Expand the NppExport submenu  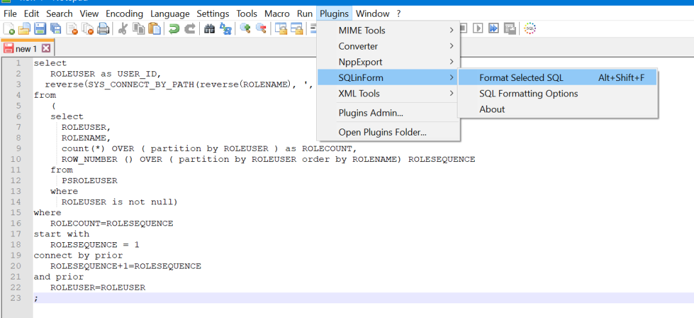click(x=388, y=62)
